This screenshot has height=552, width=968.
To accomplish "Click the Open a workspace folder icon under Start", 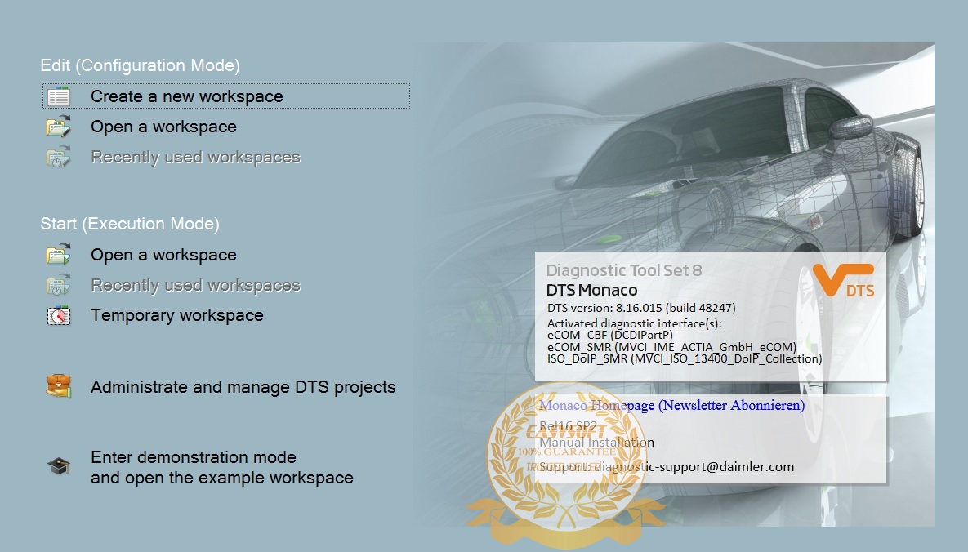I will tap(59, 255).
